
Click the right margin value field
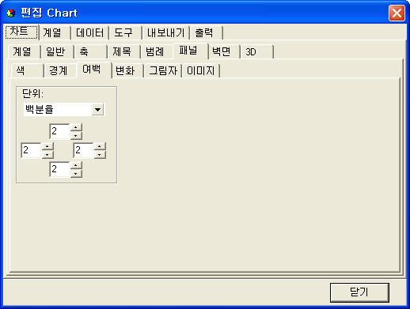click(83, 150)
